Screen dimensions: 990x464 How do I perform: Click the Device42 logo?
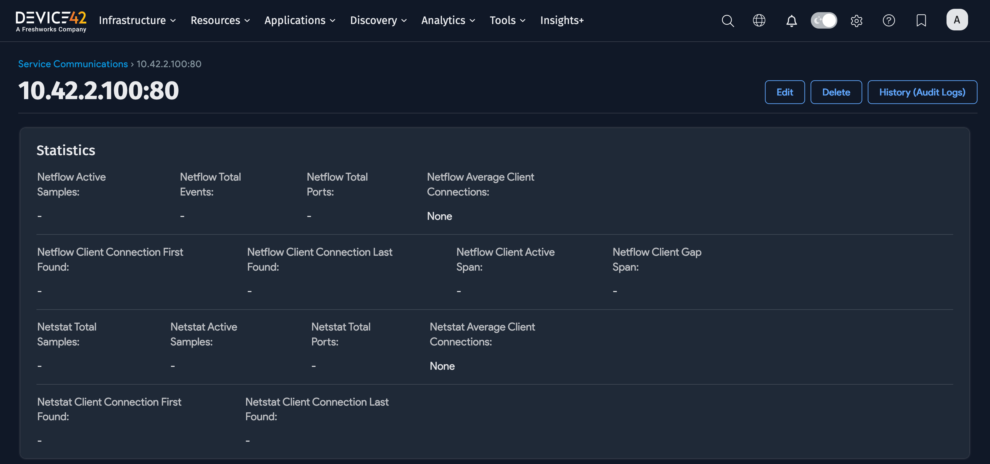(x=51, y=21)
